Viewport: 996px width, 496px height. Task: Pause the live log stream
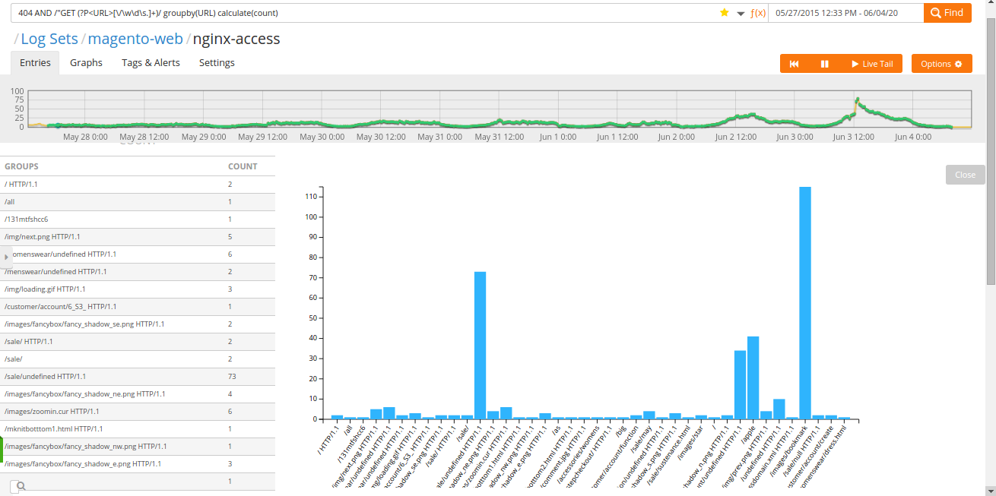pyautogui.click(x=824, y=64)
